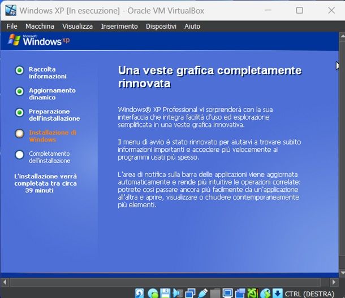Click the vertical scrollbar down arrow
This screenshot has width=345, height=298.
click(x=342, y=273)
